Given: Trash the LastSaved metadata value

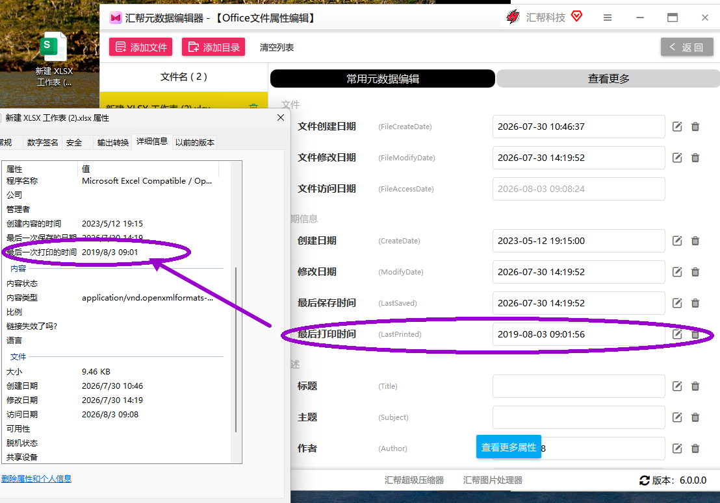Looking at the screenshot, I should (x=695, y=303).
